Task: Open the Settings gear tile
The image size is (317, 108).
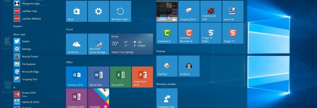Action: tap(98, 11)
